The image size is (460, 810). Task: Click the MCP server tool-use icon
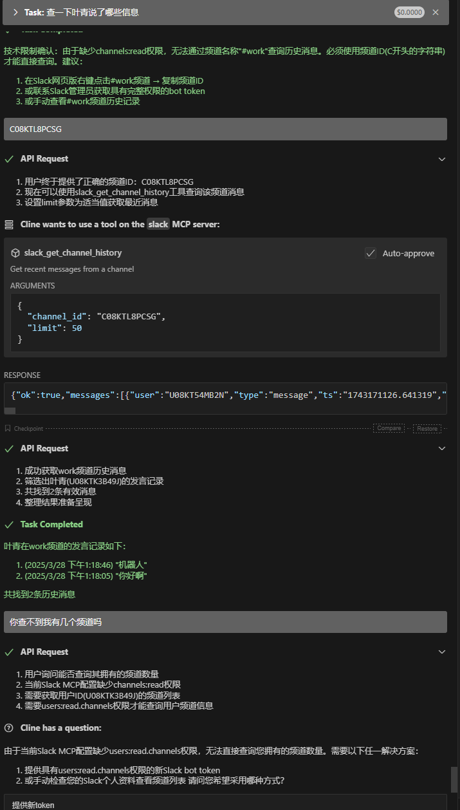[x=9, y=225]
